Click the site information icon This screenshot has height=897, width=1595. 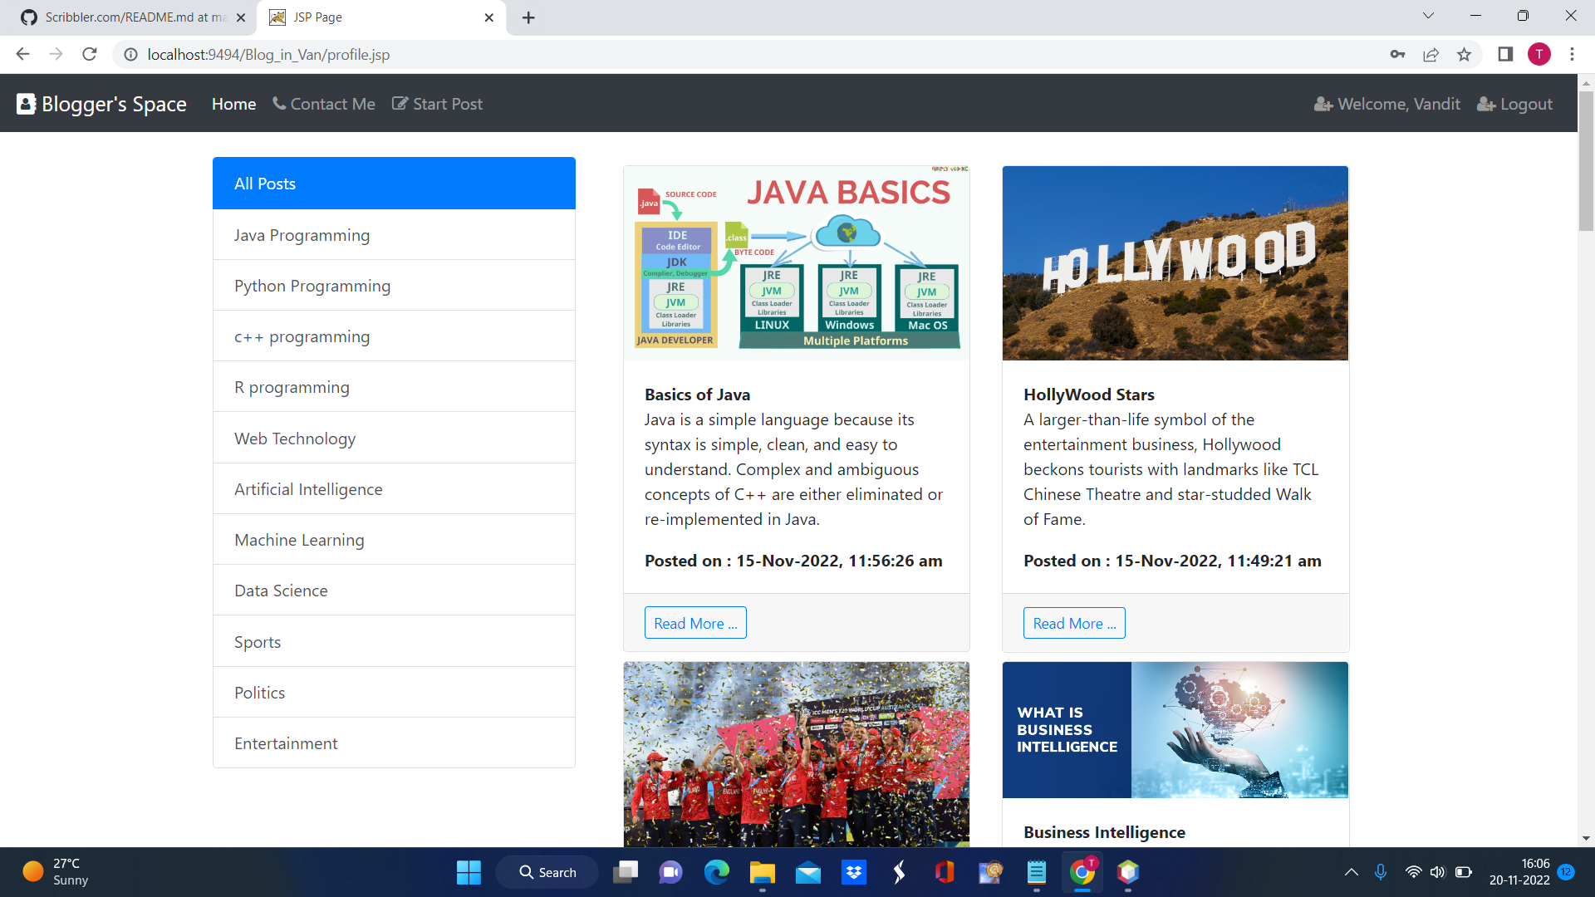point(130,54)
